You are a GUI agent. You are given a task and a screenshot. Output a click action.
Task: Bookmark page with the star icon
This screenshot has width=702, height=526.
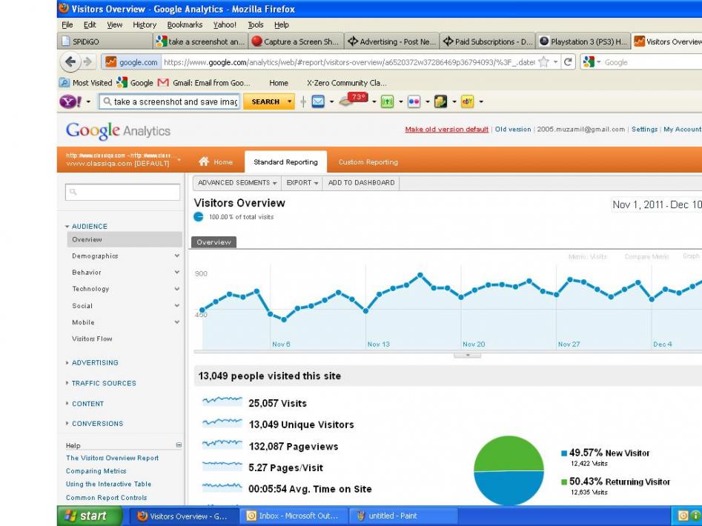(x=543, y=62)
